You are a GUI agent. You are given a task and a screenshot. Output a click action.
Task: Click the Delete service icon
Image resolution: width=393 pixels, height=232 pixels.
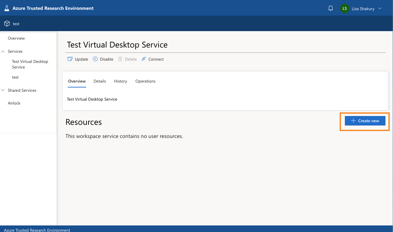tap(127, 59)
